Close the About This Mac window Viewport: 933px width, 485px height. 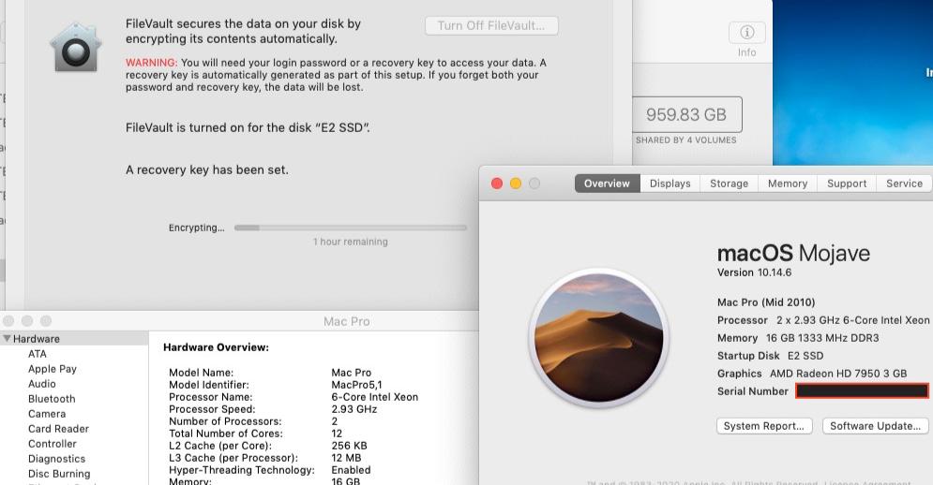point(497,184)
